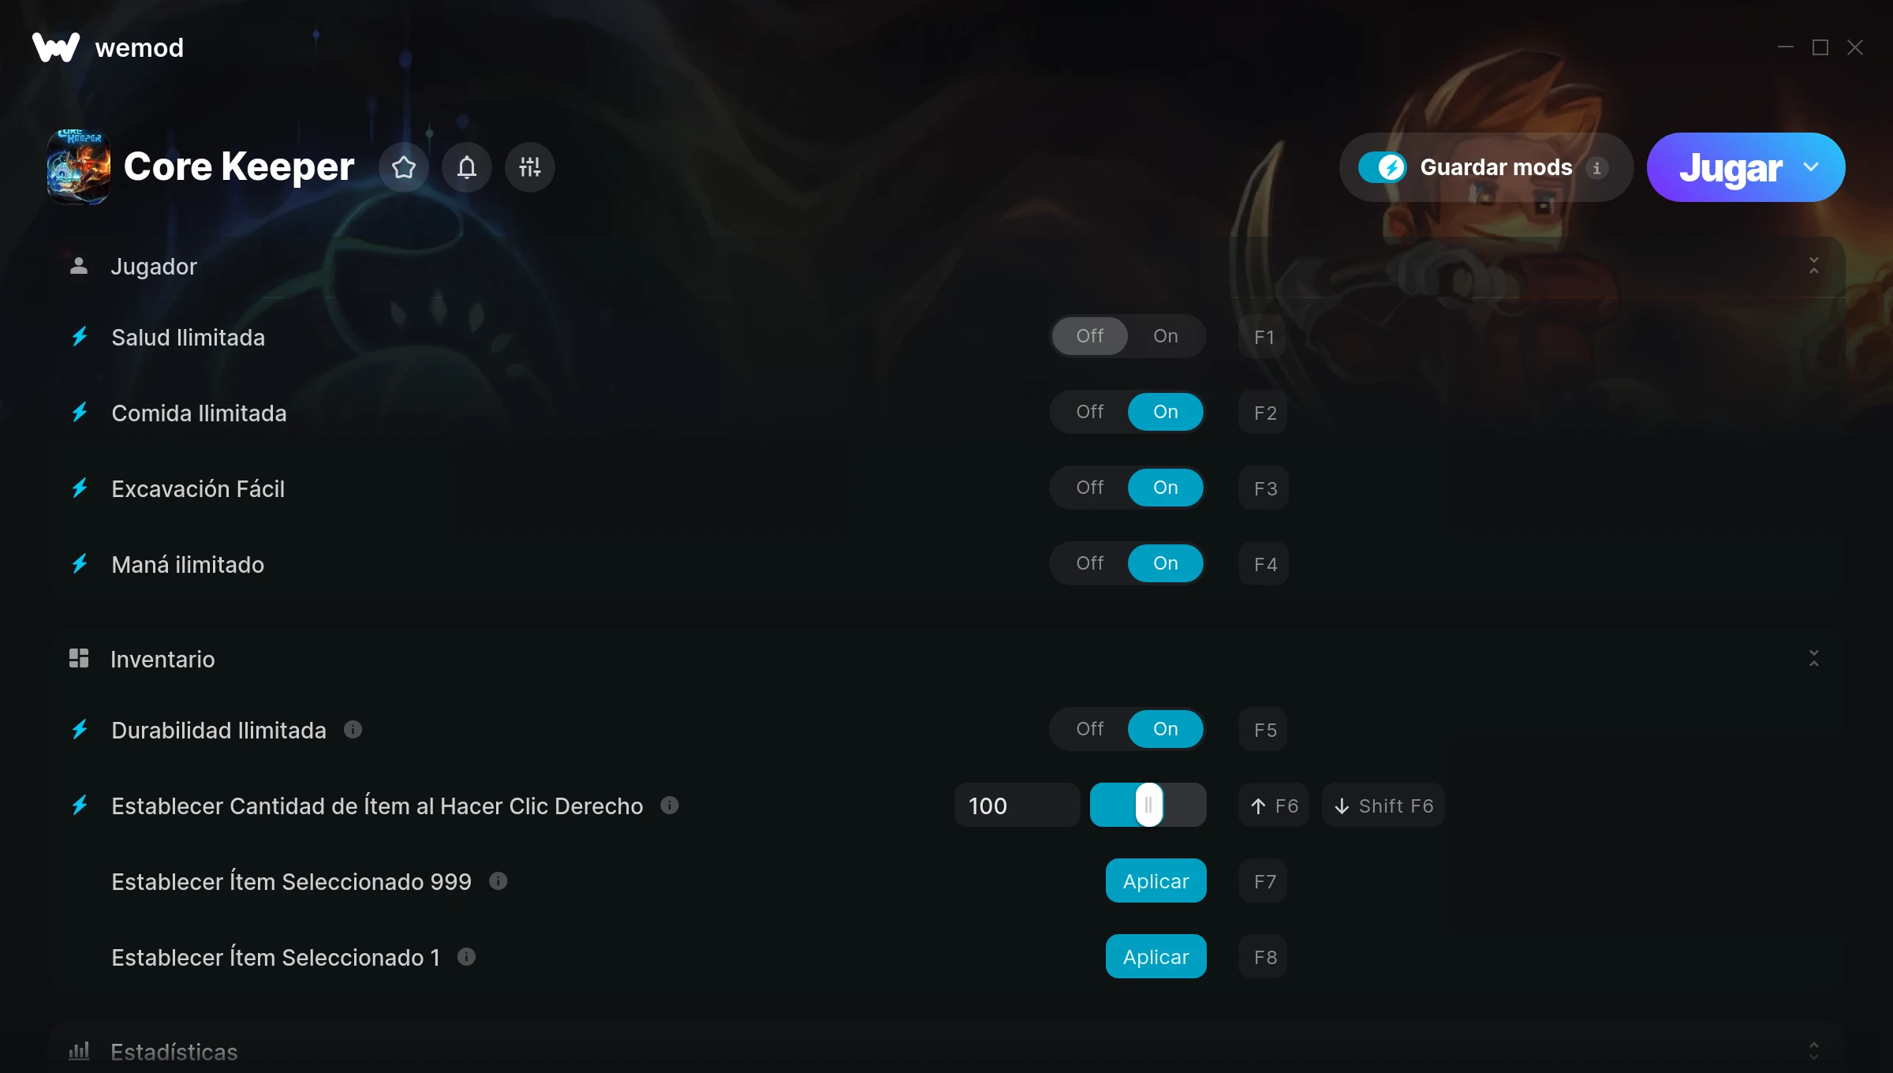This screenshot has width=1893, height=1073.
Task: Select the Shift F6 decrease hotkey
Action: 1383,806
